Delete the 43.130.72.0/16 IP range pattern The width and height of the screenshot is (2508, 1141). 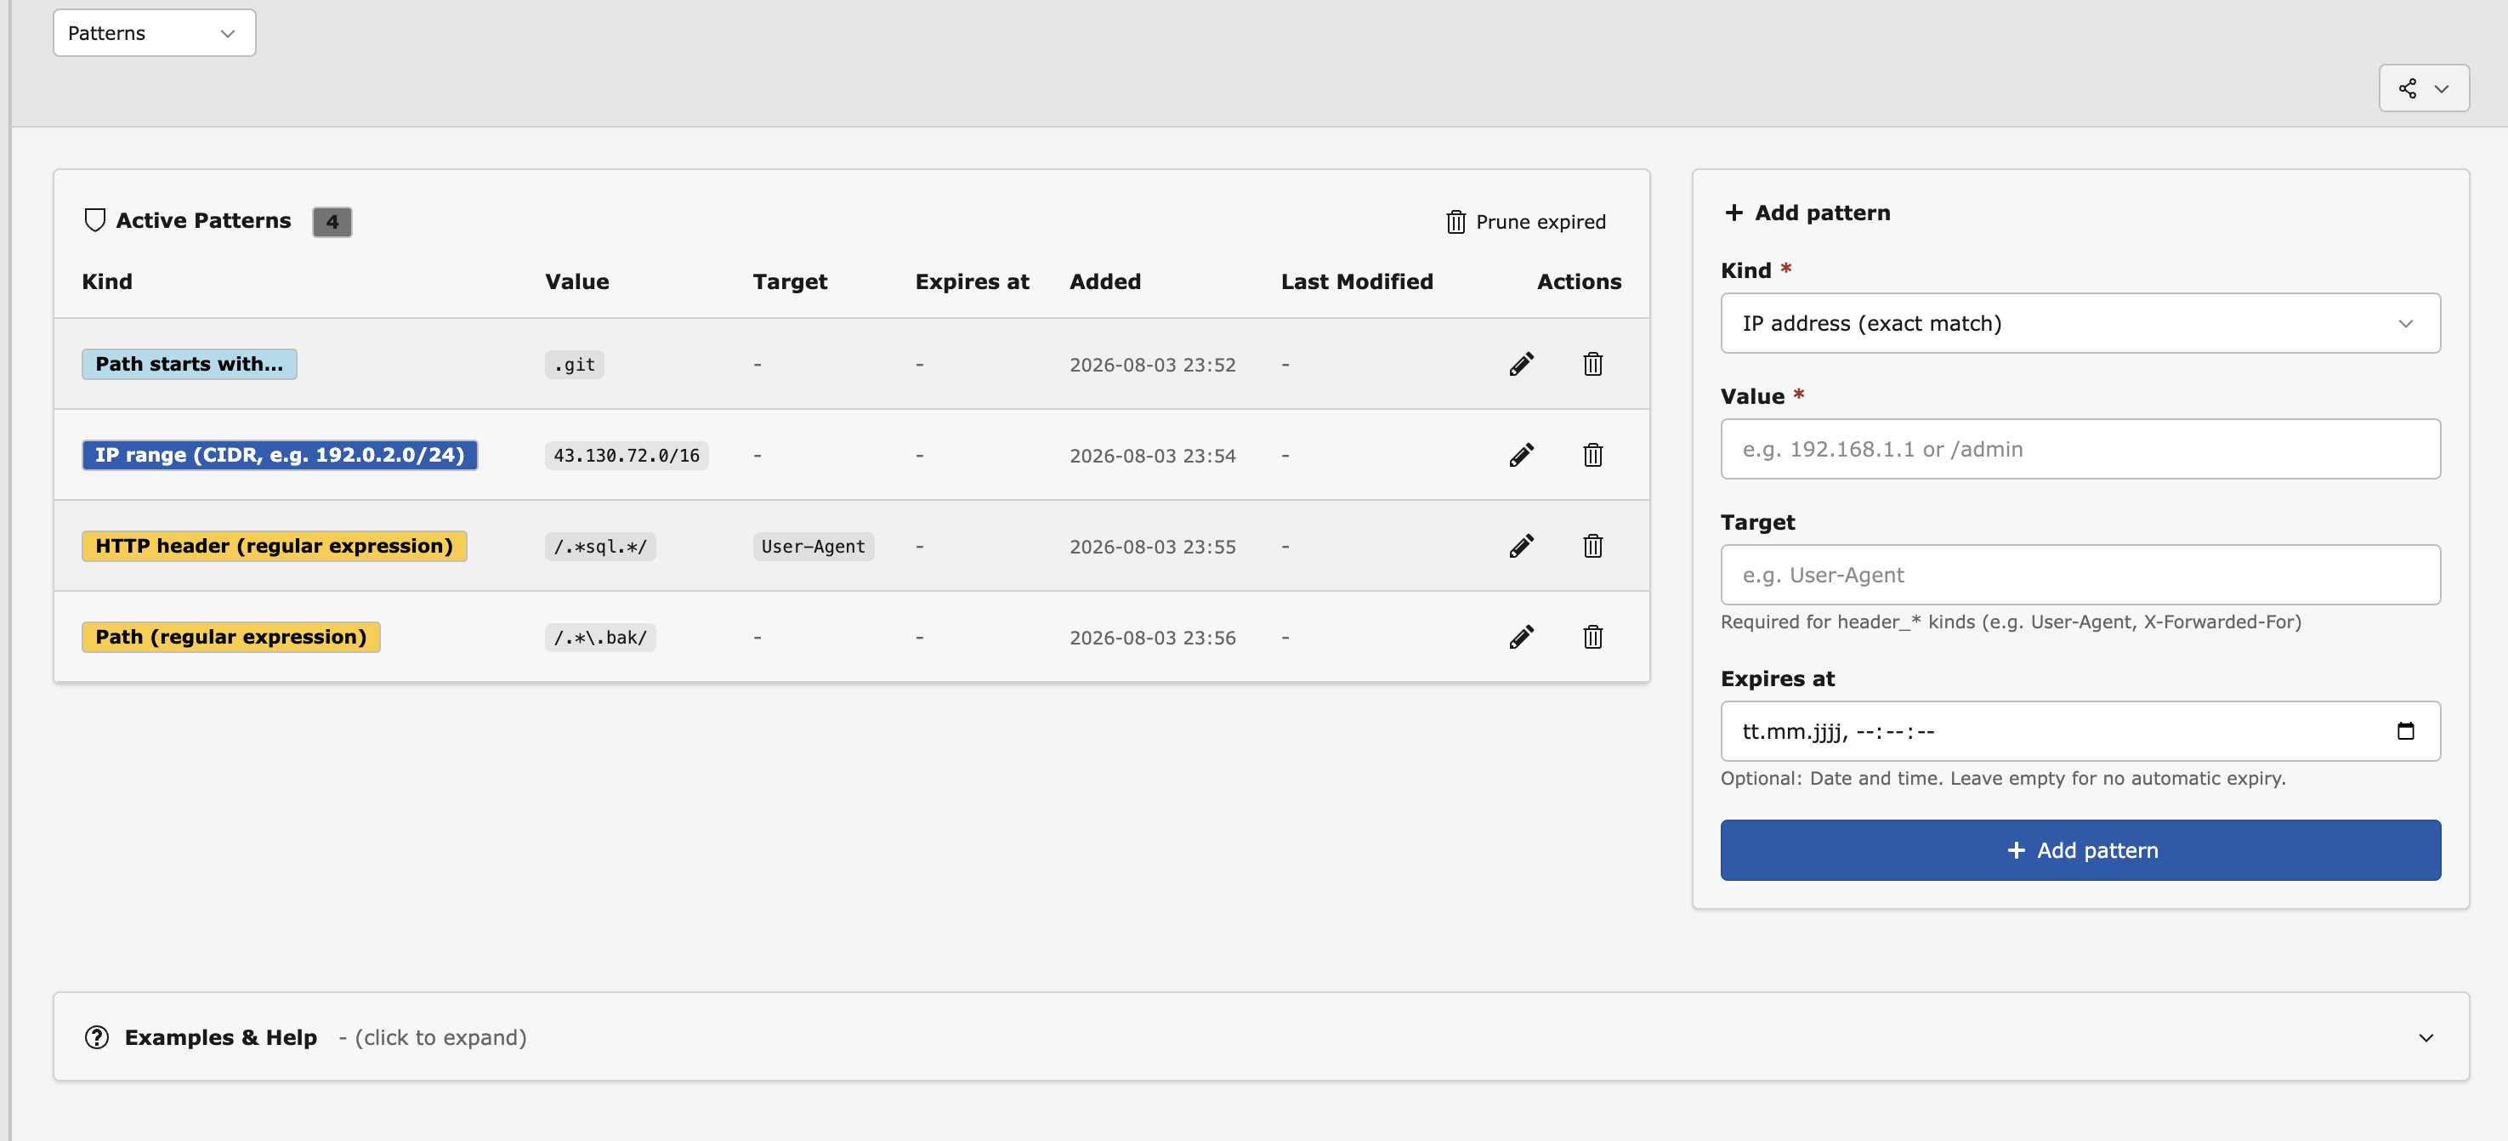point(1593,455)
